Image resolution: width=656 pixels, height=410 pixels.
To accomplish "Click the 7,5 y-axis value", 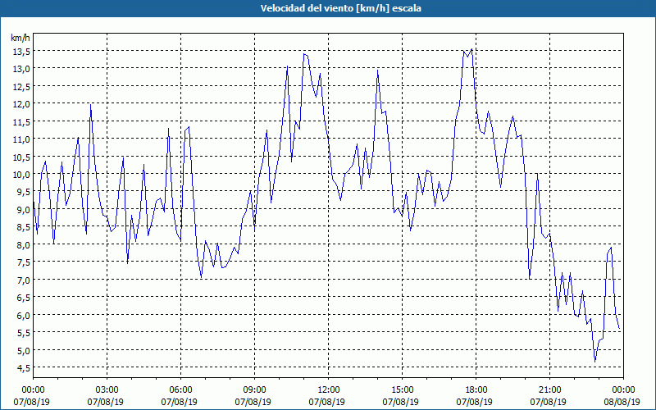I will 23,262.
